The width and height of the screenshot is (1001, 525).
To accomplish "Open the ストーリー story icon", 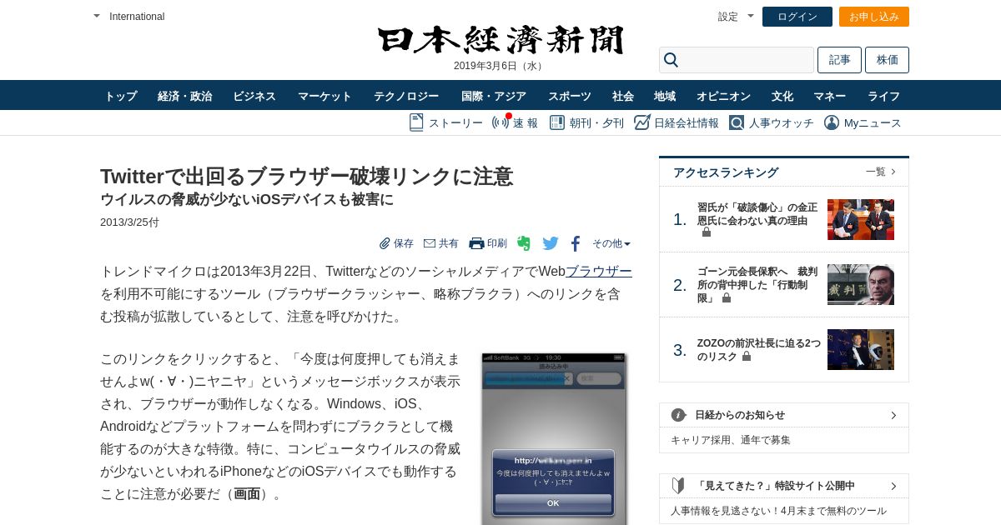I will tap(416, 122).
